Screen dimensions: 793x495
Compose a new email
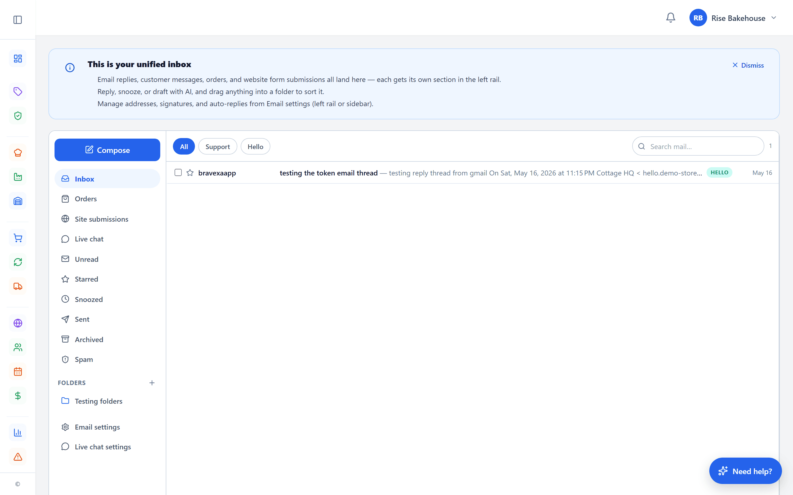click(107, 150)
